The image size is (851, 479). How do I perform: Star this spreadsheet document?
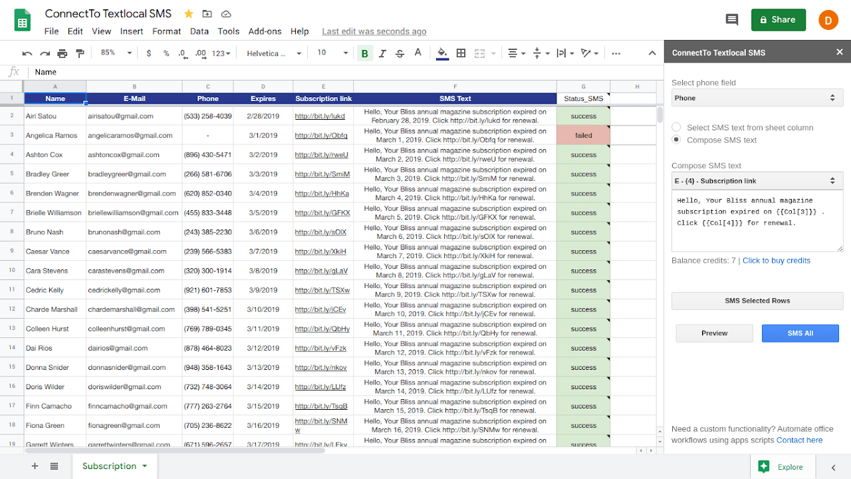[x=189, y=14]
